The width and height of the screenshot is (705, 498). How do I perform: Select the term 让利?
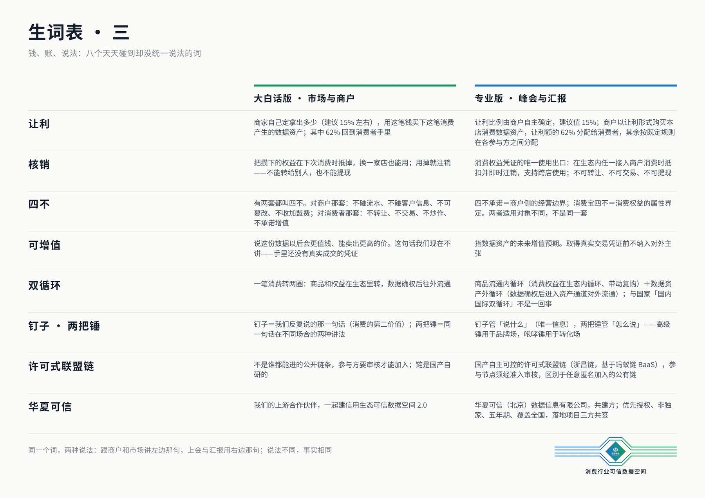pyautogui.click(x=39, y=124)
